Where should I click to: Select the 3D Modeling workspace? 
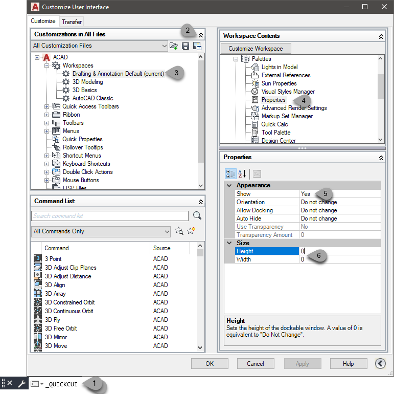point(87,82)
